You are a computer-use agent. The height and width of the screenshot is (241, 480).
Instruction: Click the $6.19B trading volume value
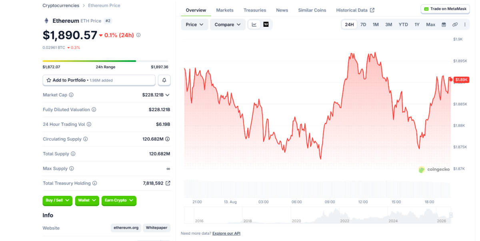tap(163, 124)
